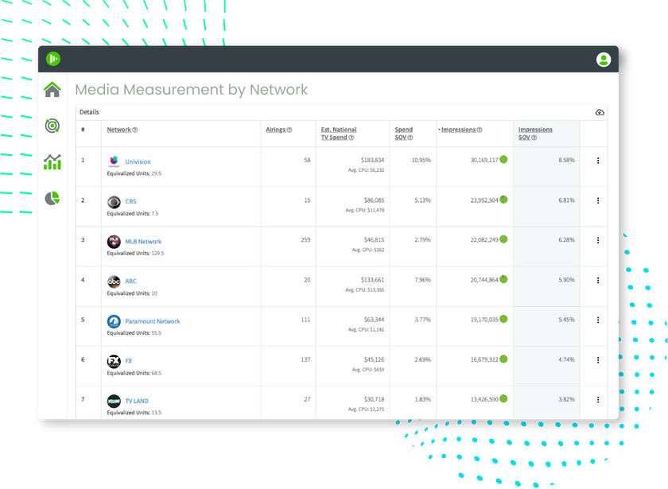Click the green play logo icon
Image resolution: width=668 pixels, height=489 pixels.
[53, 59]
